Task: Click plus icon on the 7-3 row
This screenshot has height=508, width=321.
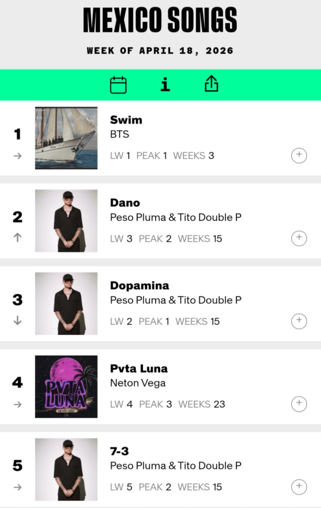Action: (x=299, y=487)
